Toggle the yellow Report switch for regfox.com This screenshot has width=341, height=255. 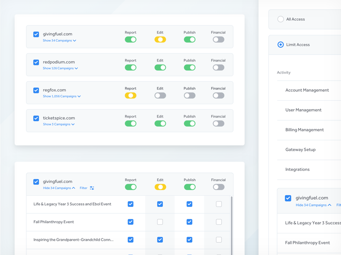point(130,95)
